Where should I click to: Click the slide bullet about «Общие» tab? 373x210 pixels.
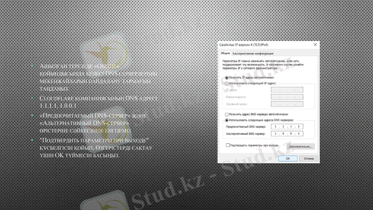[98, 77]
